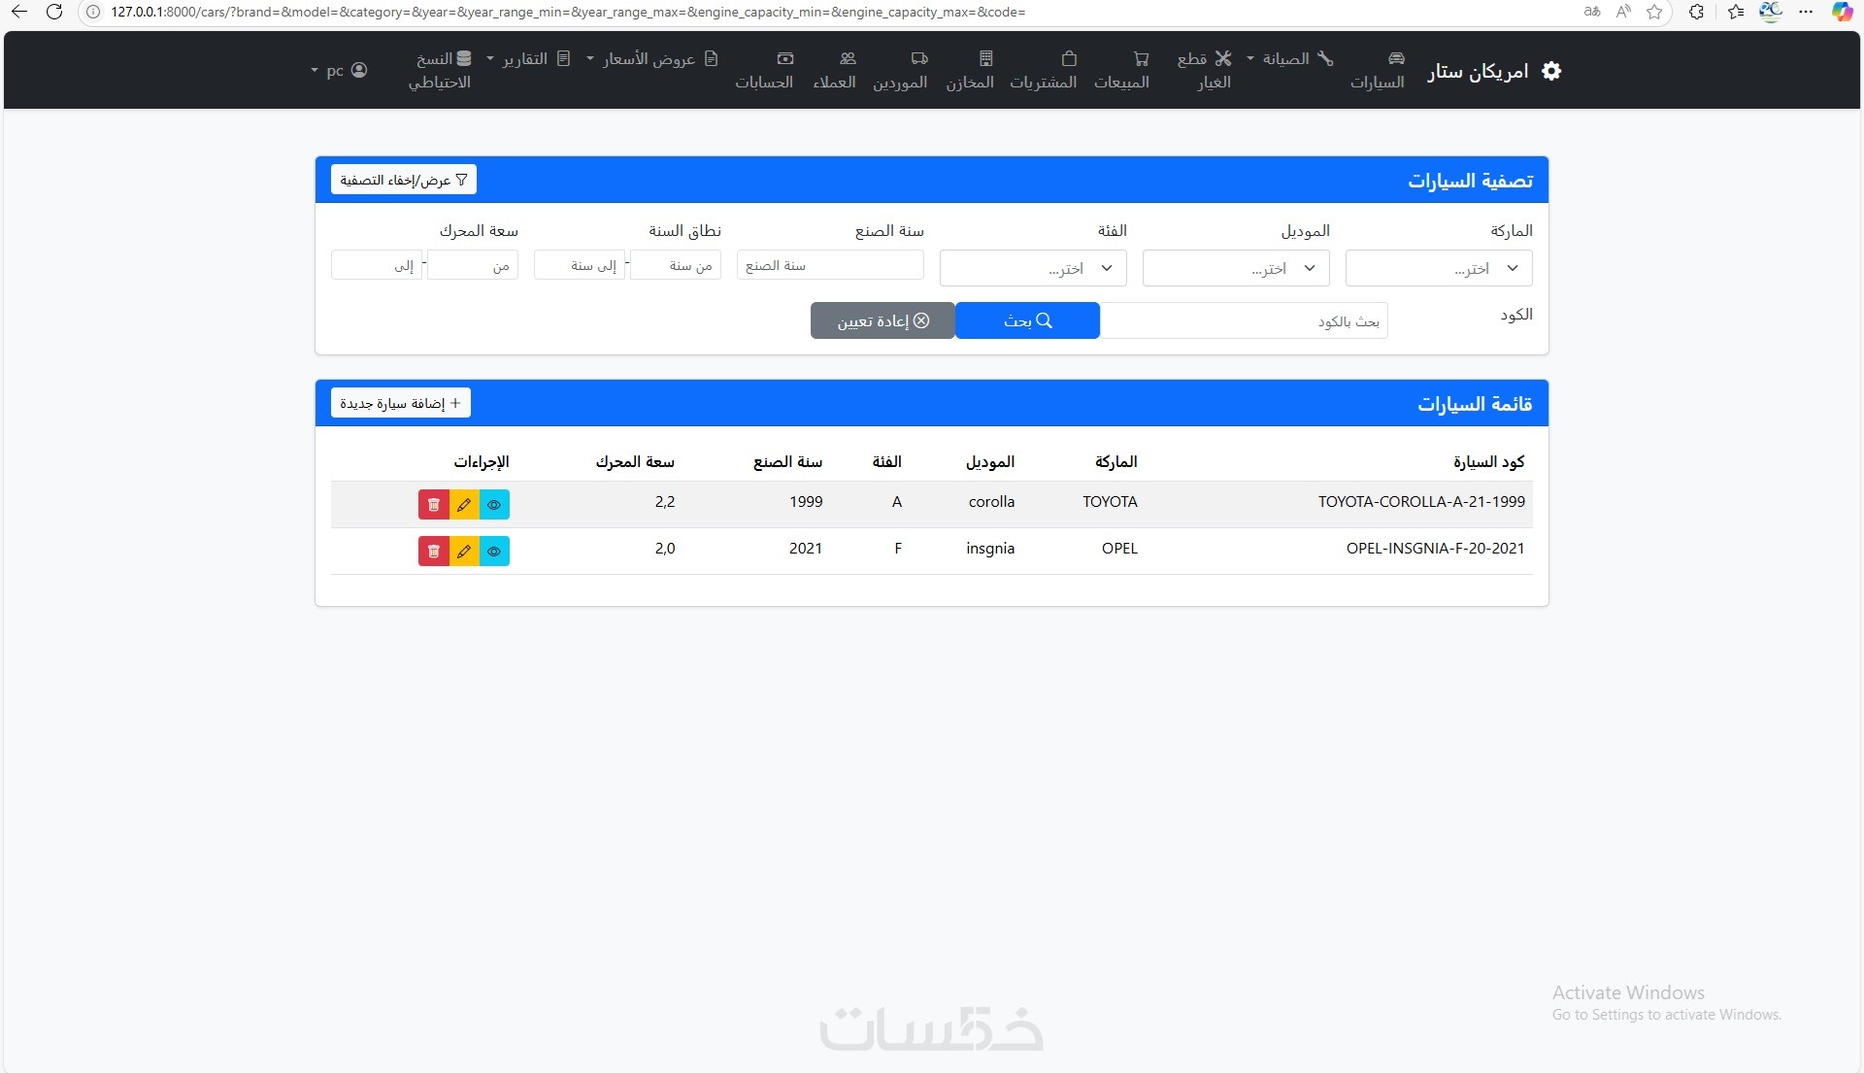Click the blue بحث search button
This screenshot has width=1864, height=1073.
tap(1027, 320)
